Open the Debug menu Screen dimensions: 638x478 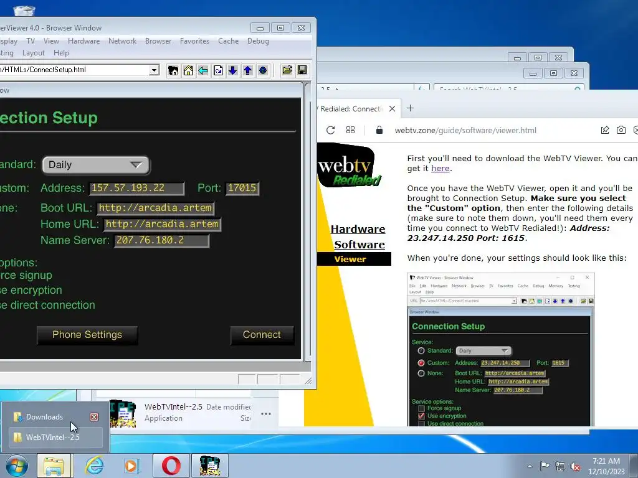pos(258,41)
